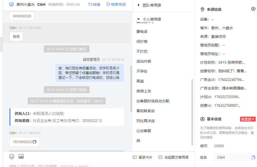This screenshot has height=167, width=257.
Task: Click the person icon beside 基本信息
Action: point(202,119)
